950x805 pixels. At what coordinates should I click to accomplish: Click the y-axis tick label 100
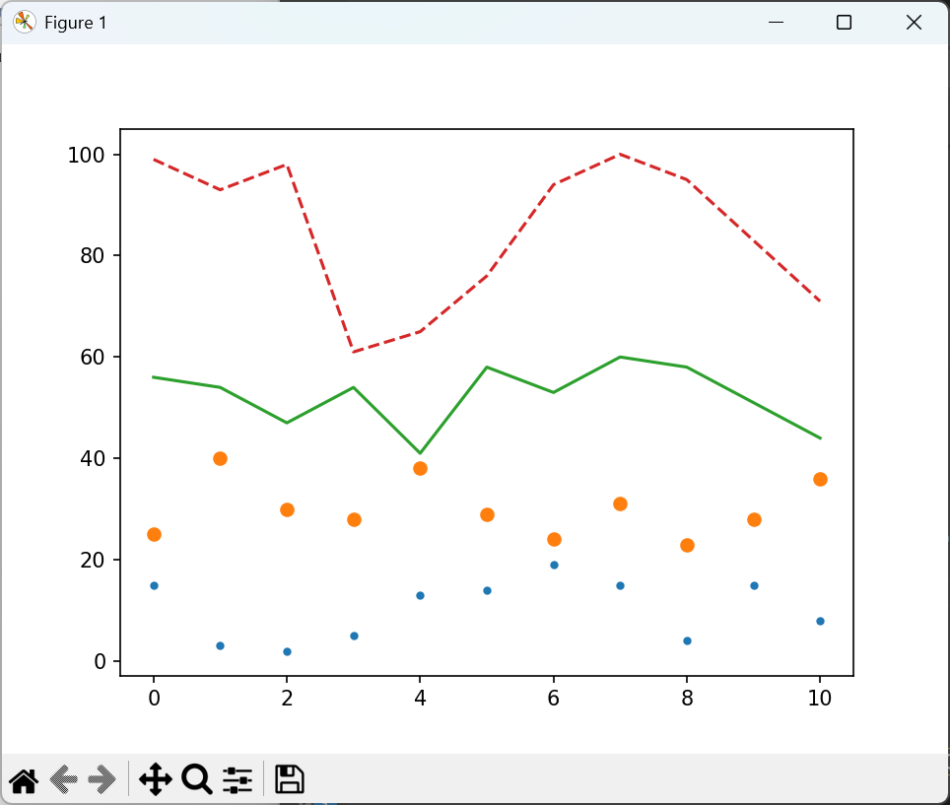[87, 155]
